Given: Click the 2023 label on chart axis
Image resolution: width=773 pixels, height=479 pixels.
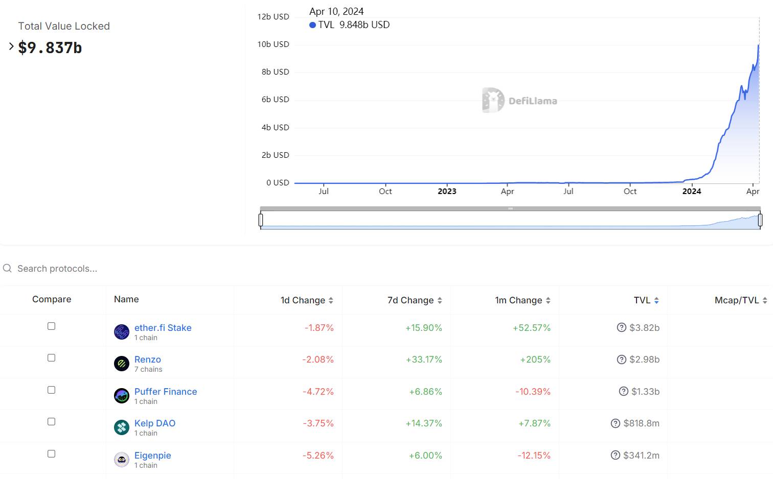Looking at the screenshot, I should (x=447, y=191).
